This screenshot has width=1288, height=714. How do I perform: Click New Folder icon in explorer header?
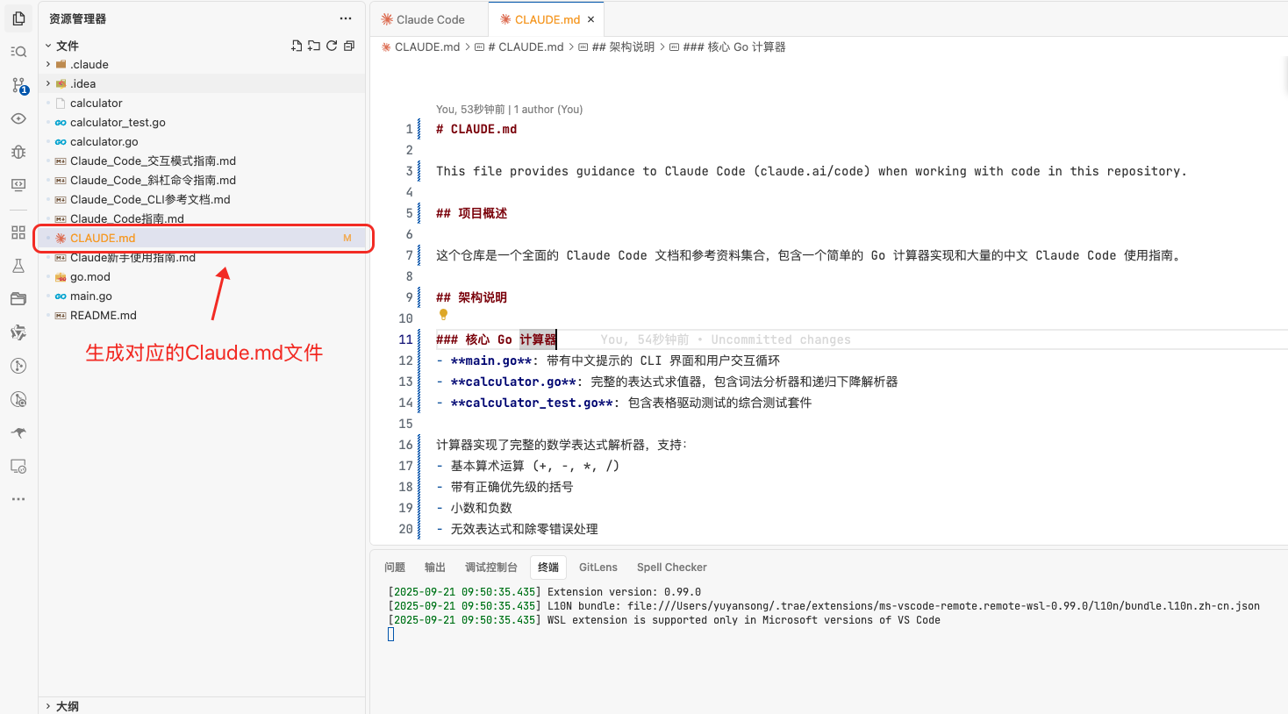[x=314, y=46]
